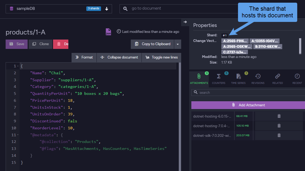305x171 pixels.
Task: Click the 3 shards badge
Action: [94, 9]
